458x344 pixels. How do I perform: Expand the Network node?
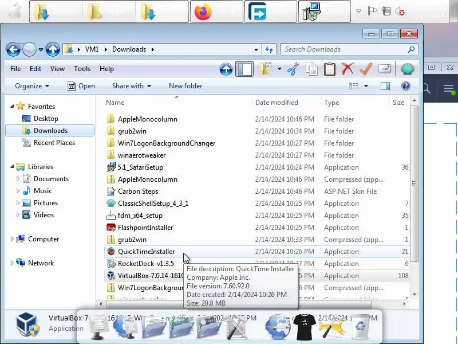coord(12,263)
